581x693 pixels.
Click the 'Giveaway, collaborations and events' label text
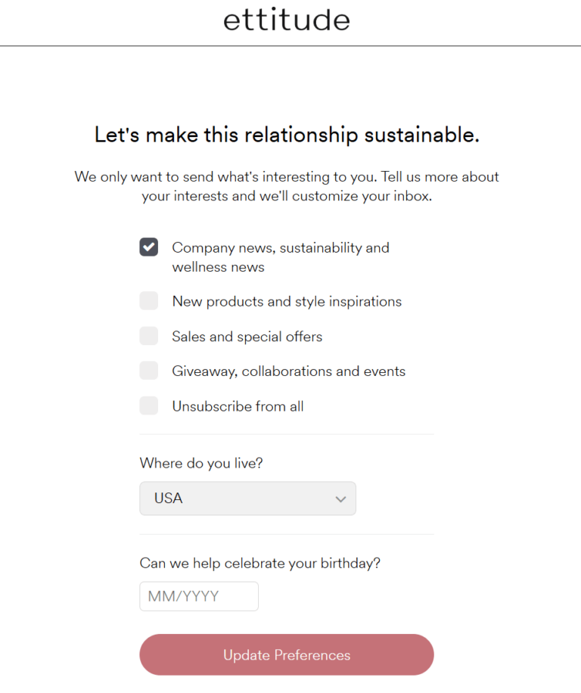[288, 371]
